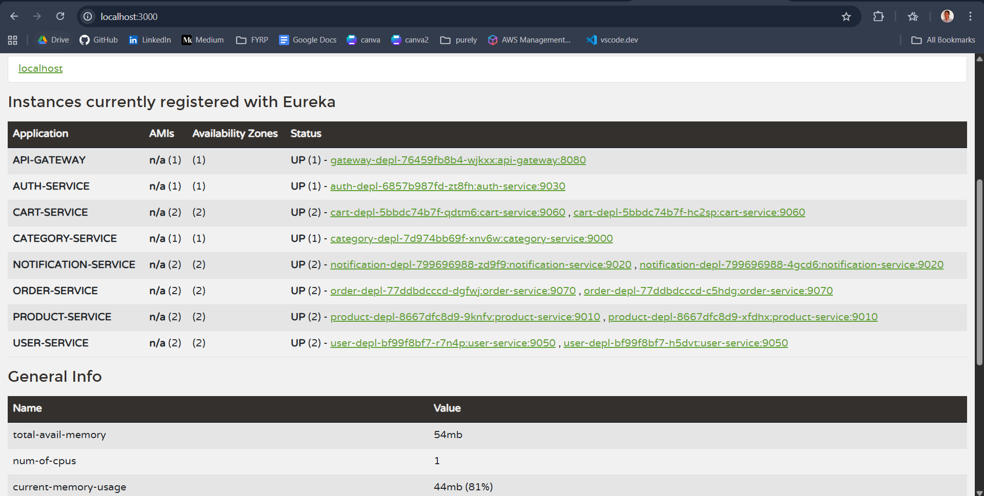Click the scrollbar down arrow
Image resolution: width=984 pixels, height=496 pixels.
[979, 492]
